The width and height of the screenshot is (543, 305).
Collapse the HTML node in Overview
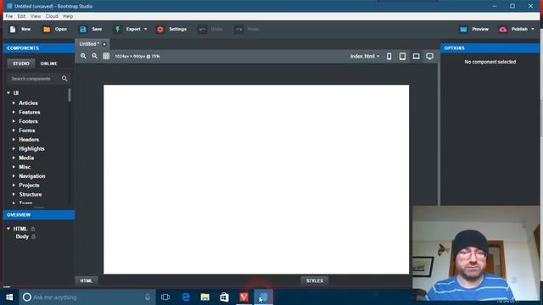(8, 229)
